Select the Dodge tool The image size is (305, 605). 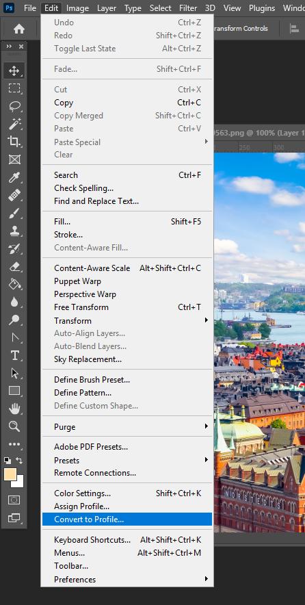tap(14, 320)
